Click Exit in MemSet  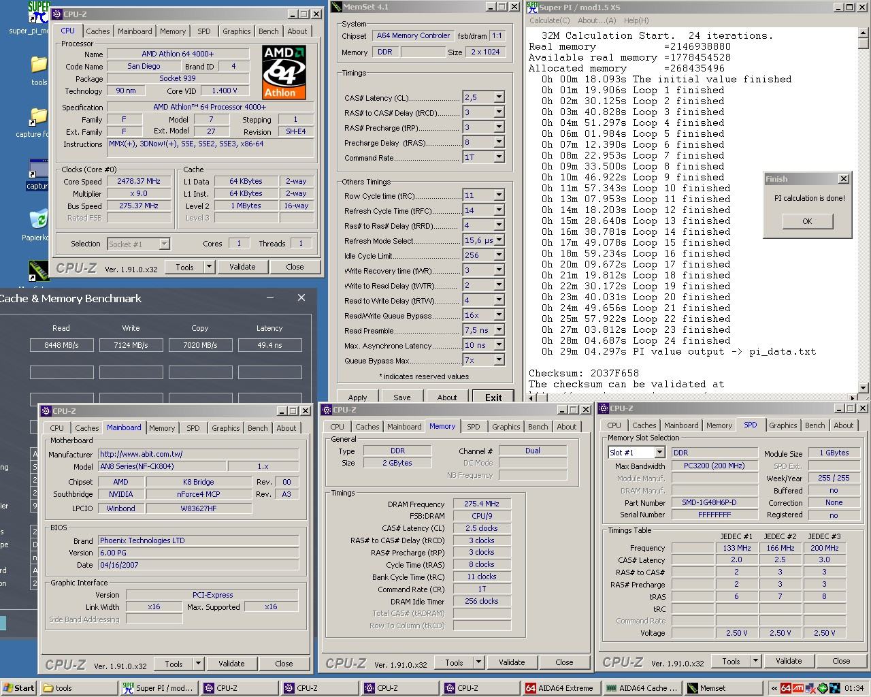tap(493, 398)
